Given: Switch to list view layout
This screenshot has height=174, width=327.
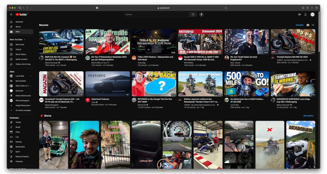Looking at the screenshot, I should [313, 25].
